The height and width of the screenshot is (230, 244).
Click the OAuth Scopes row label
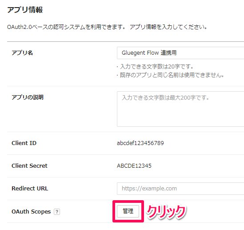click(x=31, y=211)
